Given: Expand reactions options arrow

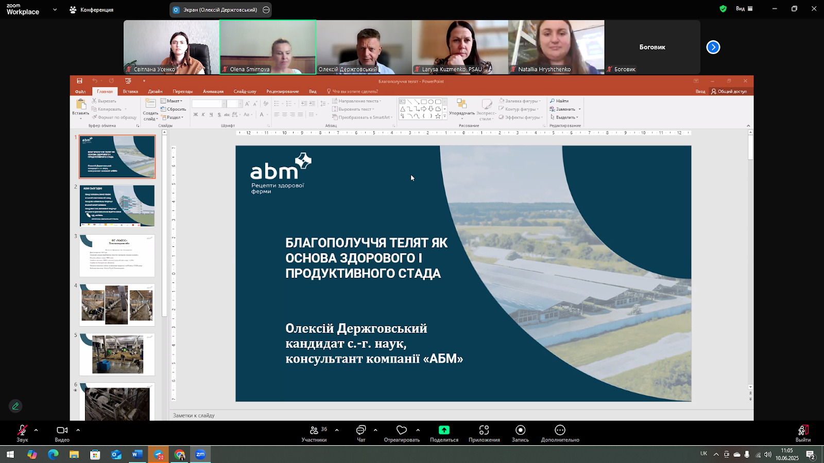Looking at the screenshot, I should click(418, 430).
